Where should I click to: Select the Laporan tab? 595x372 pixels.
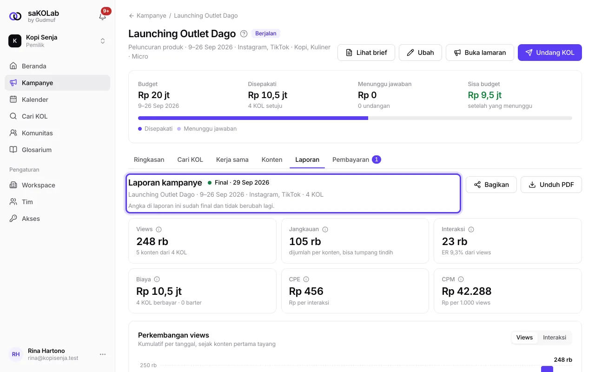(307, 159)
